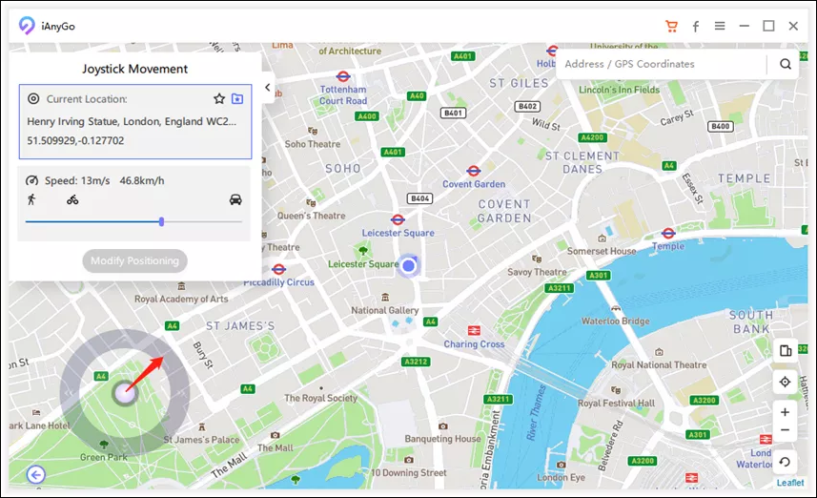The height and width of the screenshot is (498, 817).
Task: Click the Savoy Theatre map label
Action: pos(537,272)
